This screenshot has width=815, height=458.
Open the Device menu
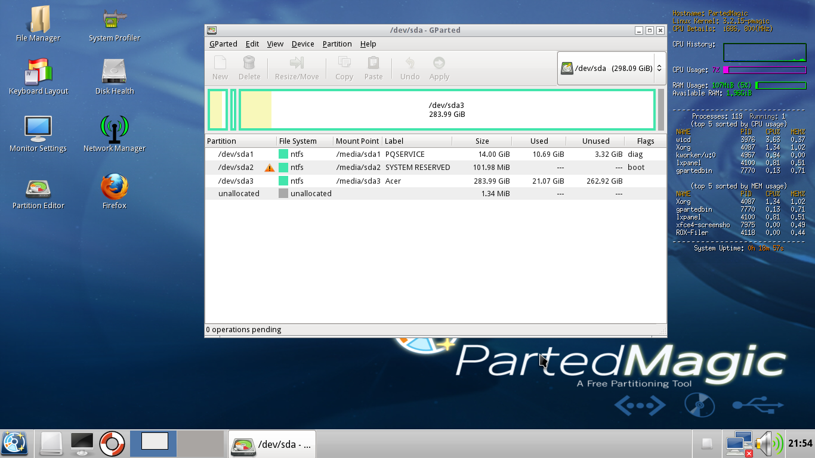click(x=303, y=44)
